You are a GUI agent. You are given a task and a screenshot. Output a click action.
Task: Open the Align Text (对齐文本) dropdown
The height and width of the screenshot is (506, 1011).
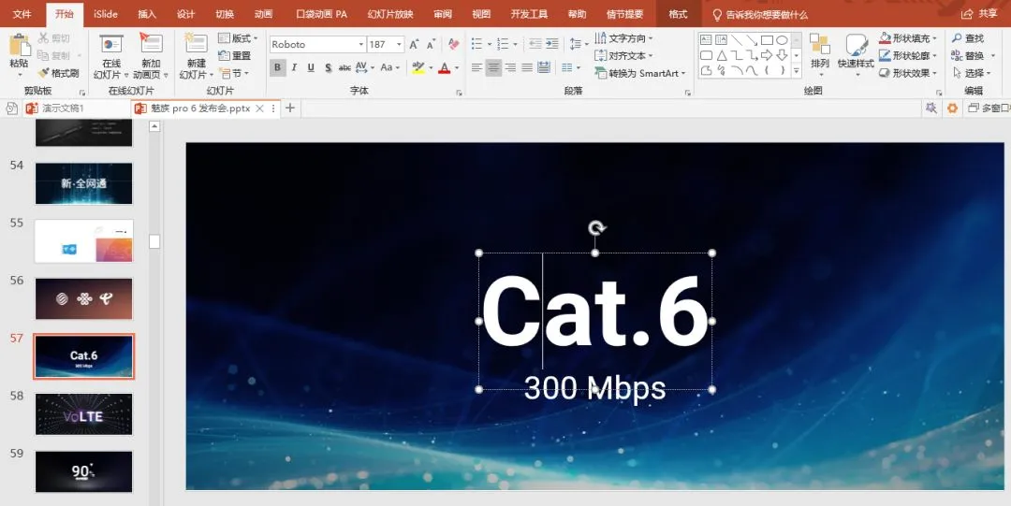[623, 56]
